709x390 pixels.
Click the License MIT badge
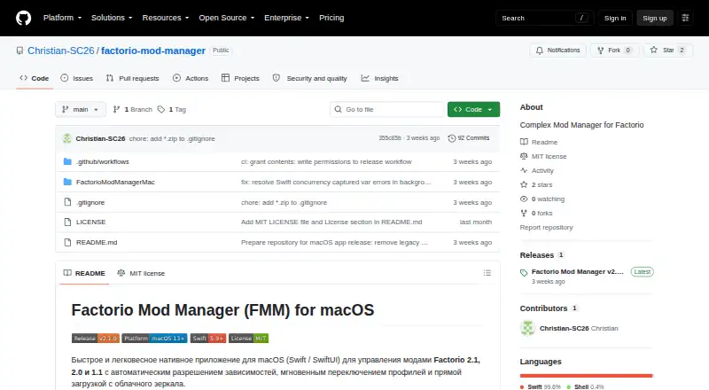248,338
